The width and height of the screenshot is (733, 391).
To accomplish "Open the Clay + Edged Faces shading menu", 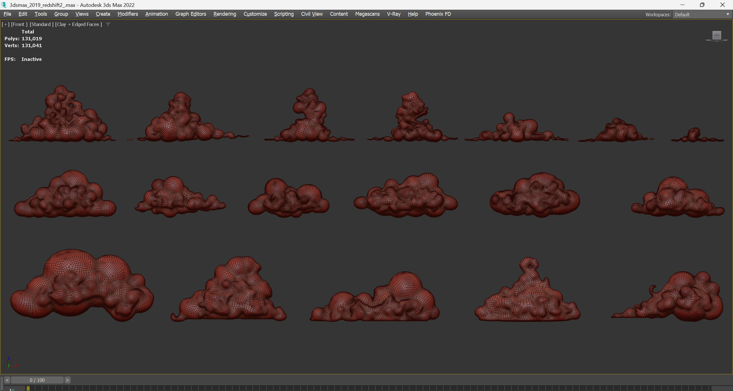I will 78,25.
